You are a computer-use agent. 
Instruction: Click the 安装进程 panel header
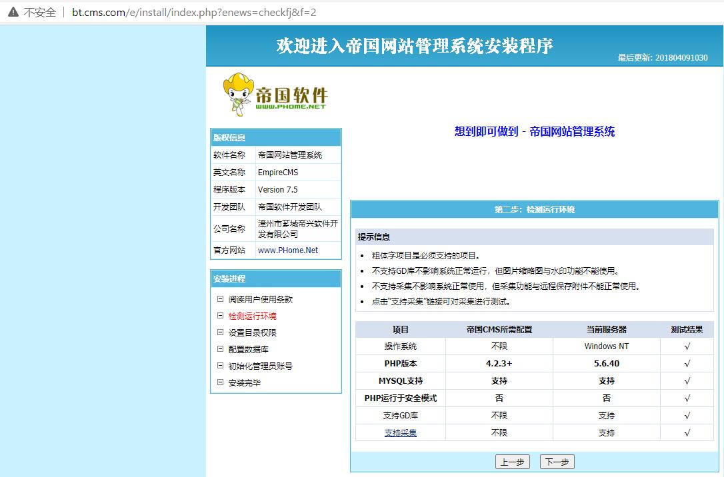(276, 278)
